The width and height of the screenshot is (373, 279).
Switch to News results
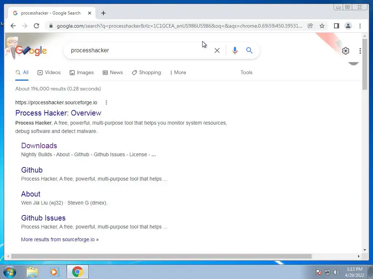[113, 73]
